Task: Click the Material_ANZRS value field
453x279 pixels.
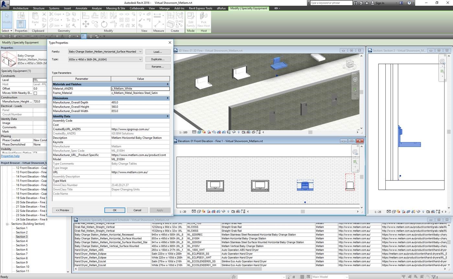Action: click(x=140, y=88)
